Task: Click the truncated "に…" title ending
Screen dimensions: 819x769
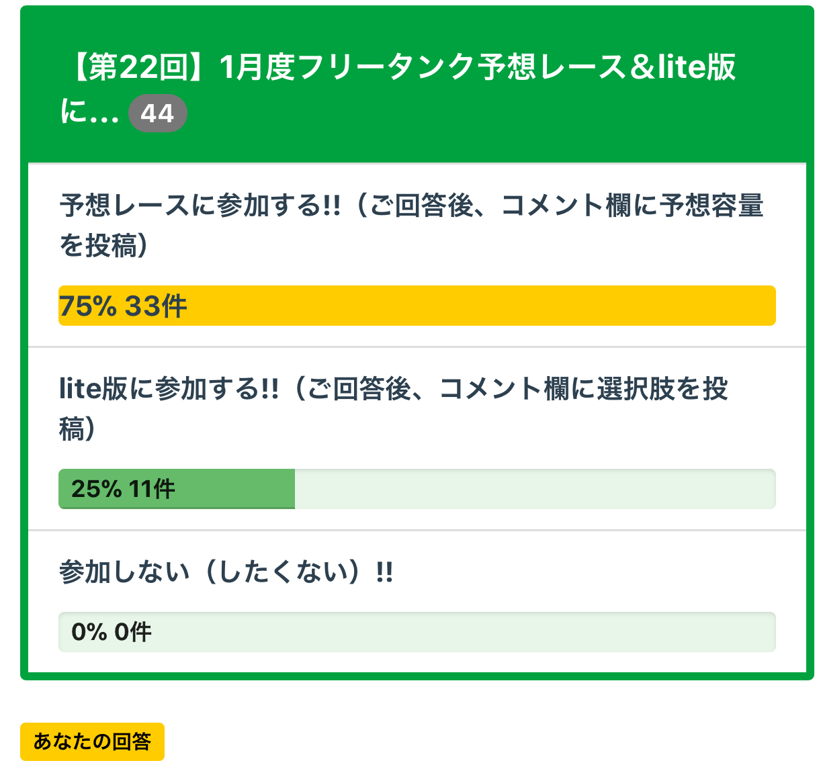Action: click(89, 112)
